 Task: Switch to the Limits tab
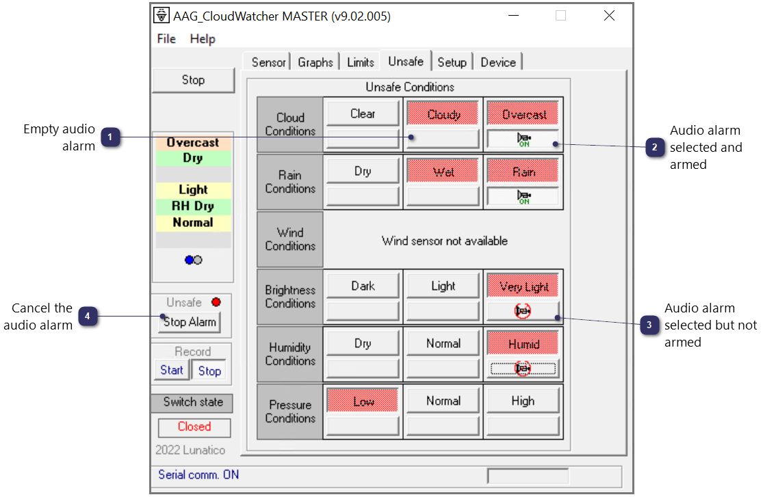click(x=361, y=62)
